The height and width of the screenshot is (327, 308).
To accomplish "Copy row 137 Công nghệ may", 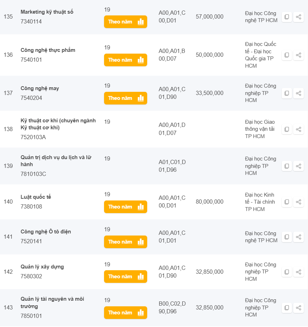I will point(287,93).
